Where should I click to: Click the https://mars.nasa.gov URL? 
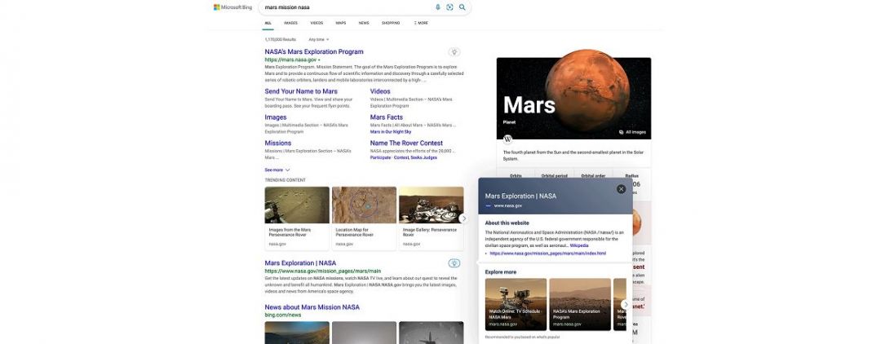pyautogui.click(x=291, y=60)
